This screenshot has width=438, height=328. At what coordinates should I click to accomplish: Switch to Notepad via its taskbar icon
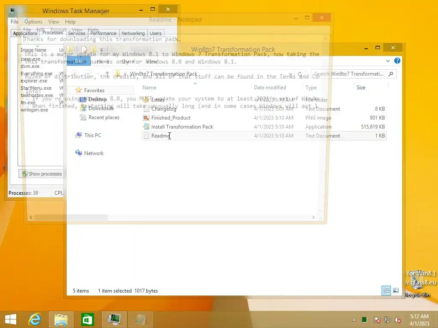(x=140, y=319)
